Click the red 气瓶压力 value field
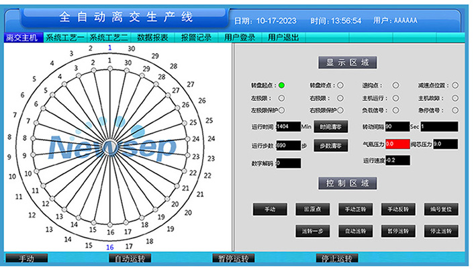476x274 pixels. point(397,144)
